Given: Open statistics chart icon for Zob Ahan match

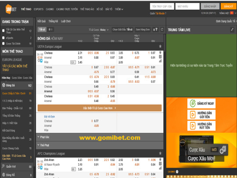Looking at the screenshot, I should pyautogui.click(x=160, y=168).
